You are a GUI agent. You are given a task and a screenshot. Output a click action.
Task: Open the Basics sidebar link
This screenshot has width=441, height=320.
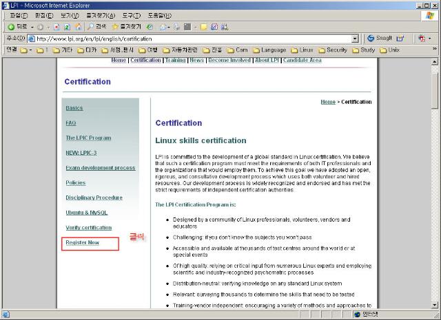[x=74, y=108]
